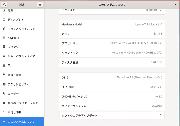
Task: Select 既定のアプリケーション in sidebar
Action: [23, 103]
